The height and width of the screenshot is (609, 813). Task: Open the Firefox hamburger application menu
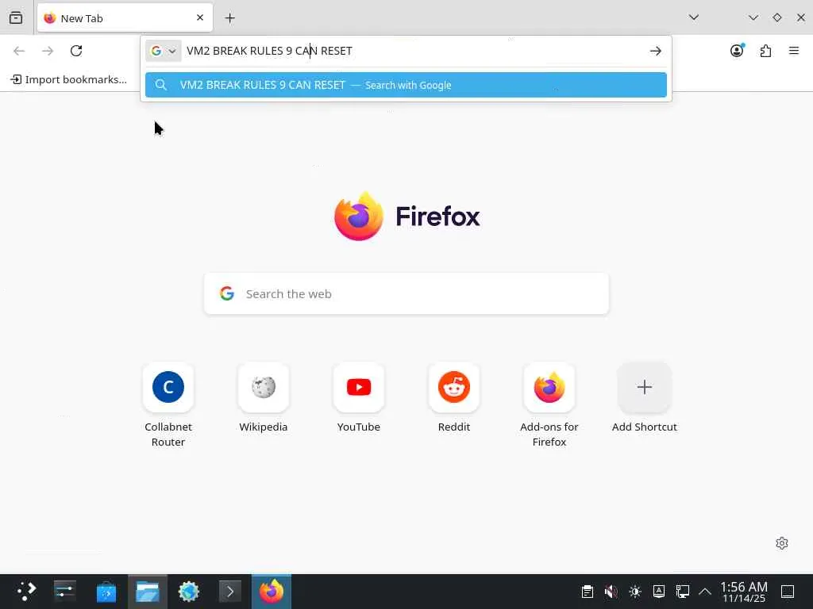point(794,51)
